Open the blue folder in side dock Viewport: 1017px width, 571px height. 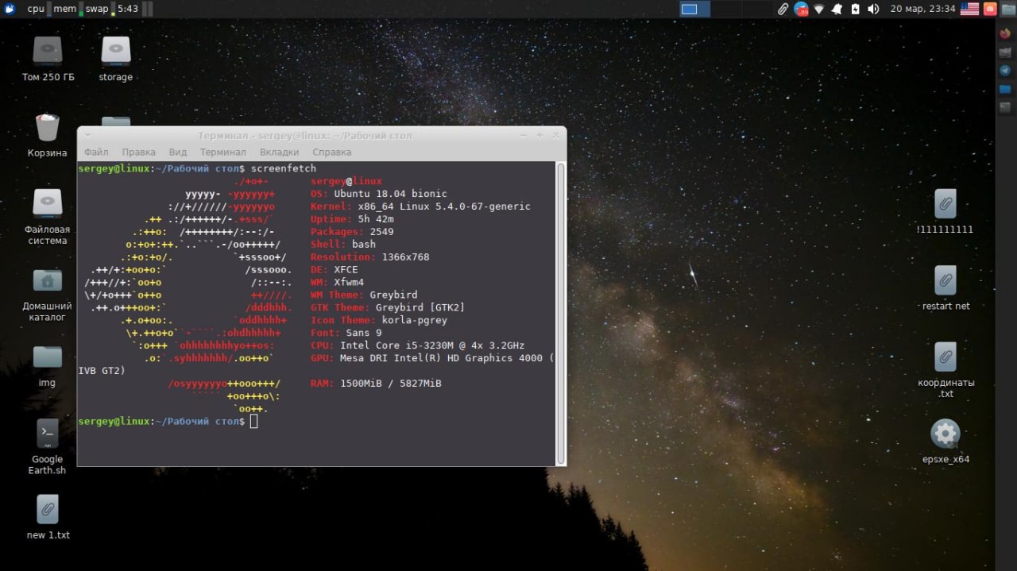[1005, 88]
